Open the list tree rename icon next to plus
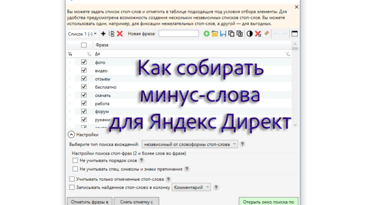Screen dimensions: 365x205 pyautogui.click(x=111, y=34)
